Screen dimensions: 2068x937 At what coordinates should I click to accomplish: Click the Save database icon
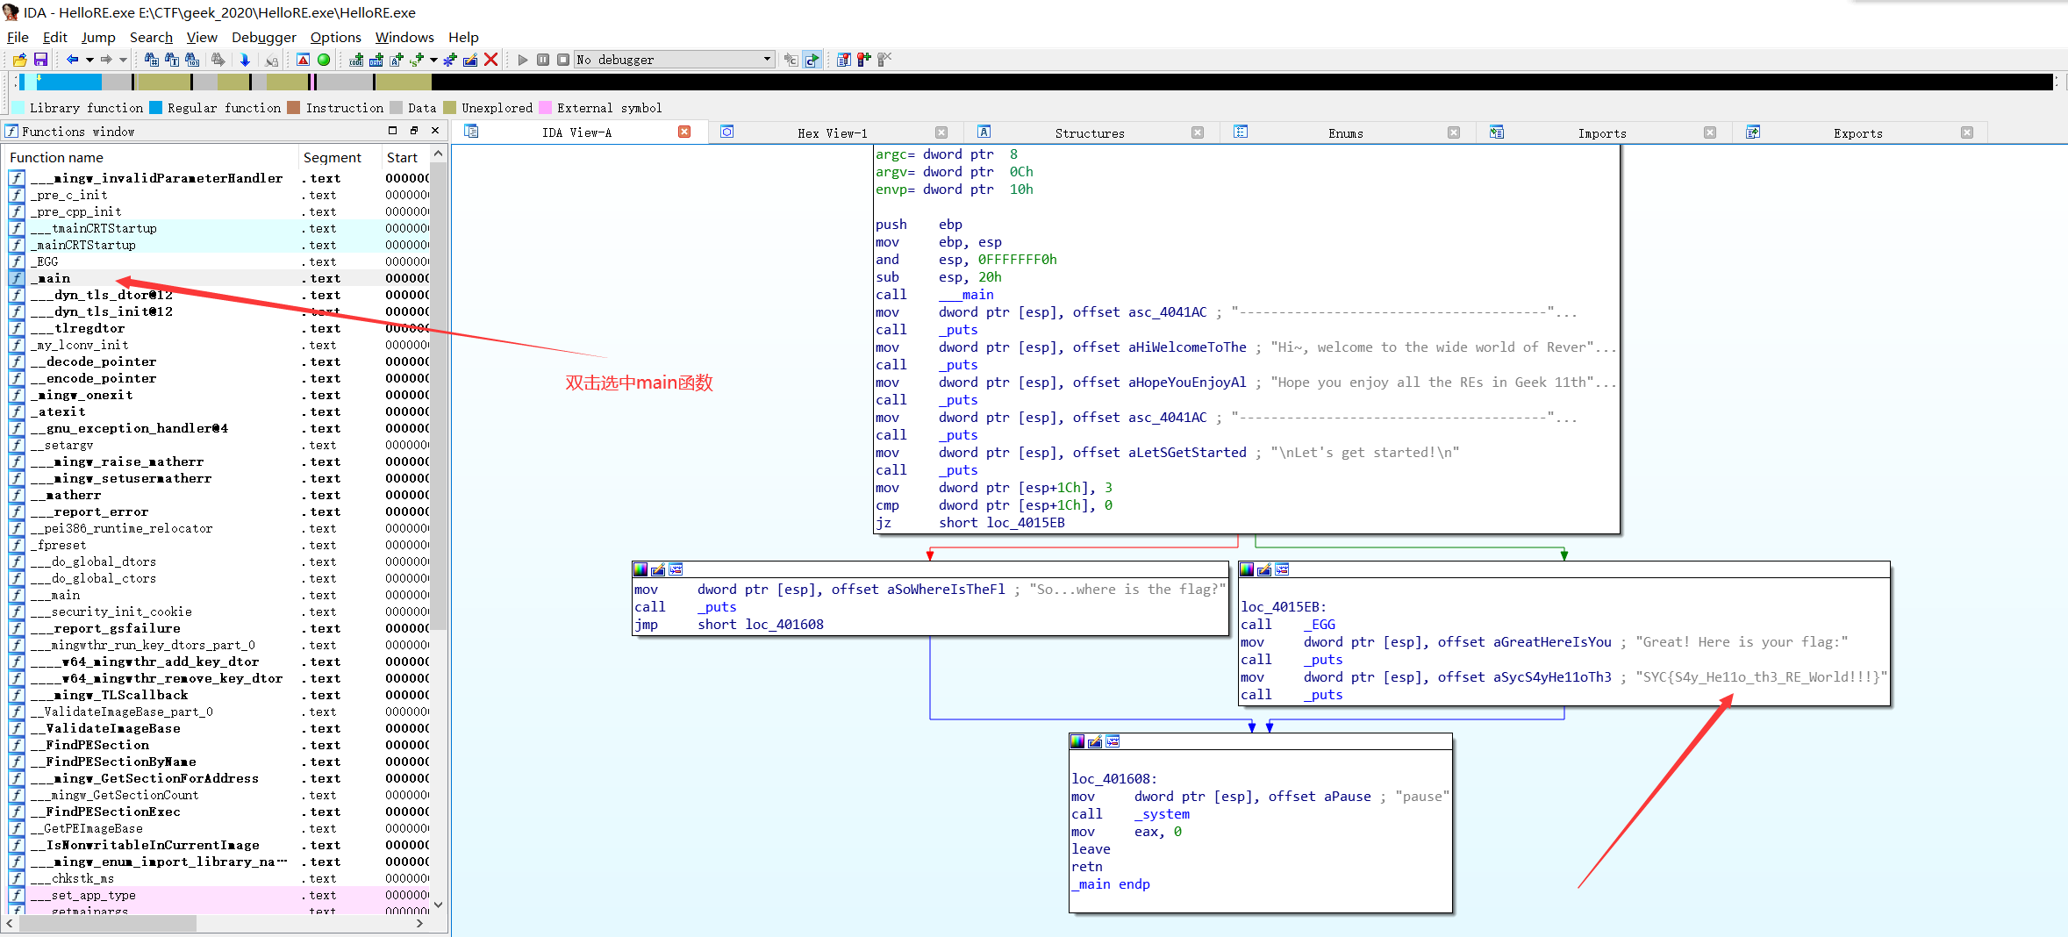tap(40, 60)
